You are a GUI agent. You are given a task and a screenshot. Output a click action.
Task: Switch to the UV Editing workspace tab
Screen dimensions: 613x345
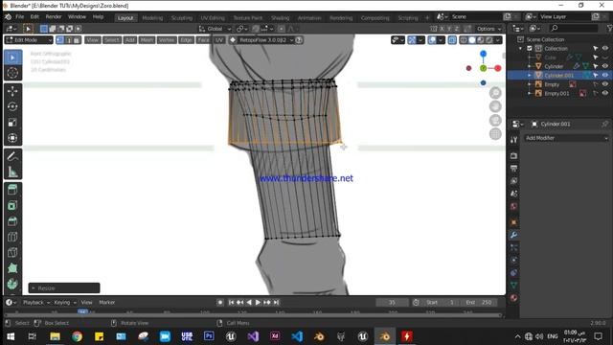coord(213,18)
